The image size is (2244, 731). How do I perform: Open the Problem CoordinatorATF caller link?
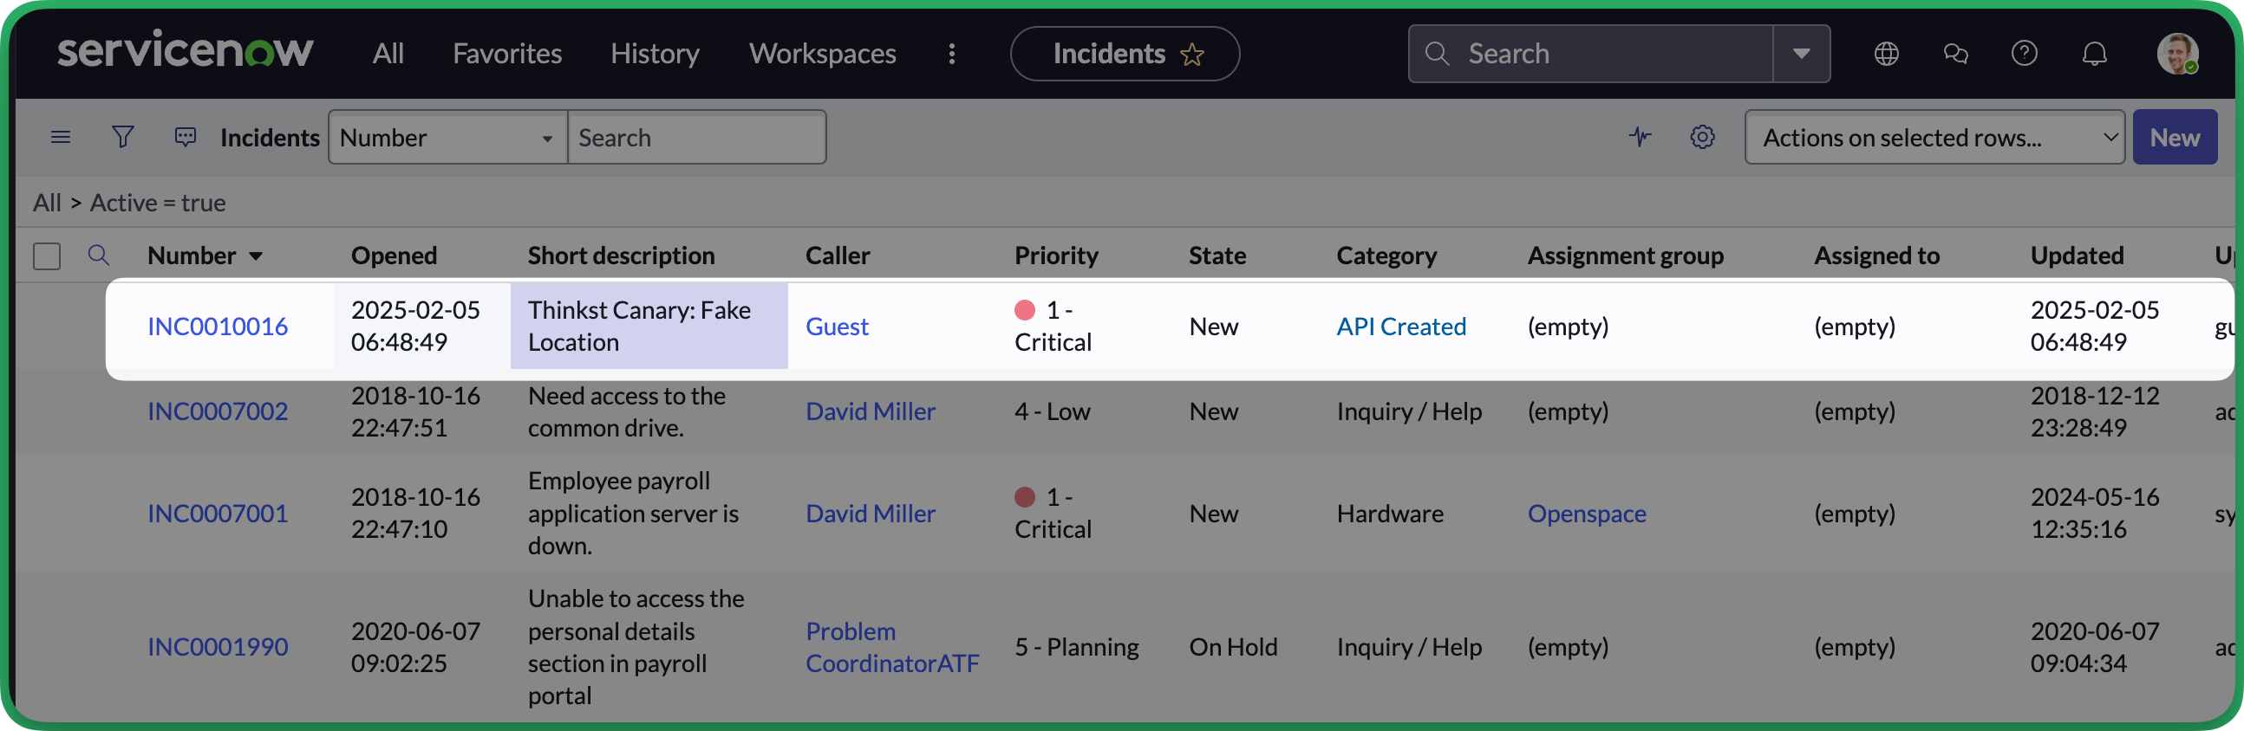coord(892,648)
